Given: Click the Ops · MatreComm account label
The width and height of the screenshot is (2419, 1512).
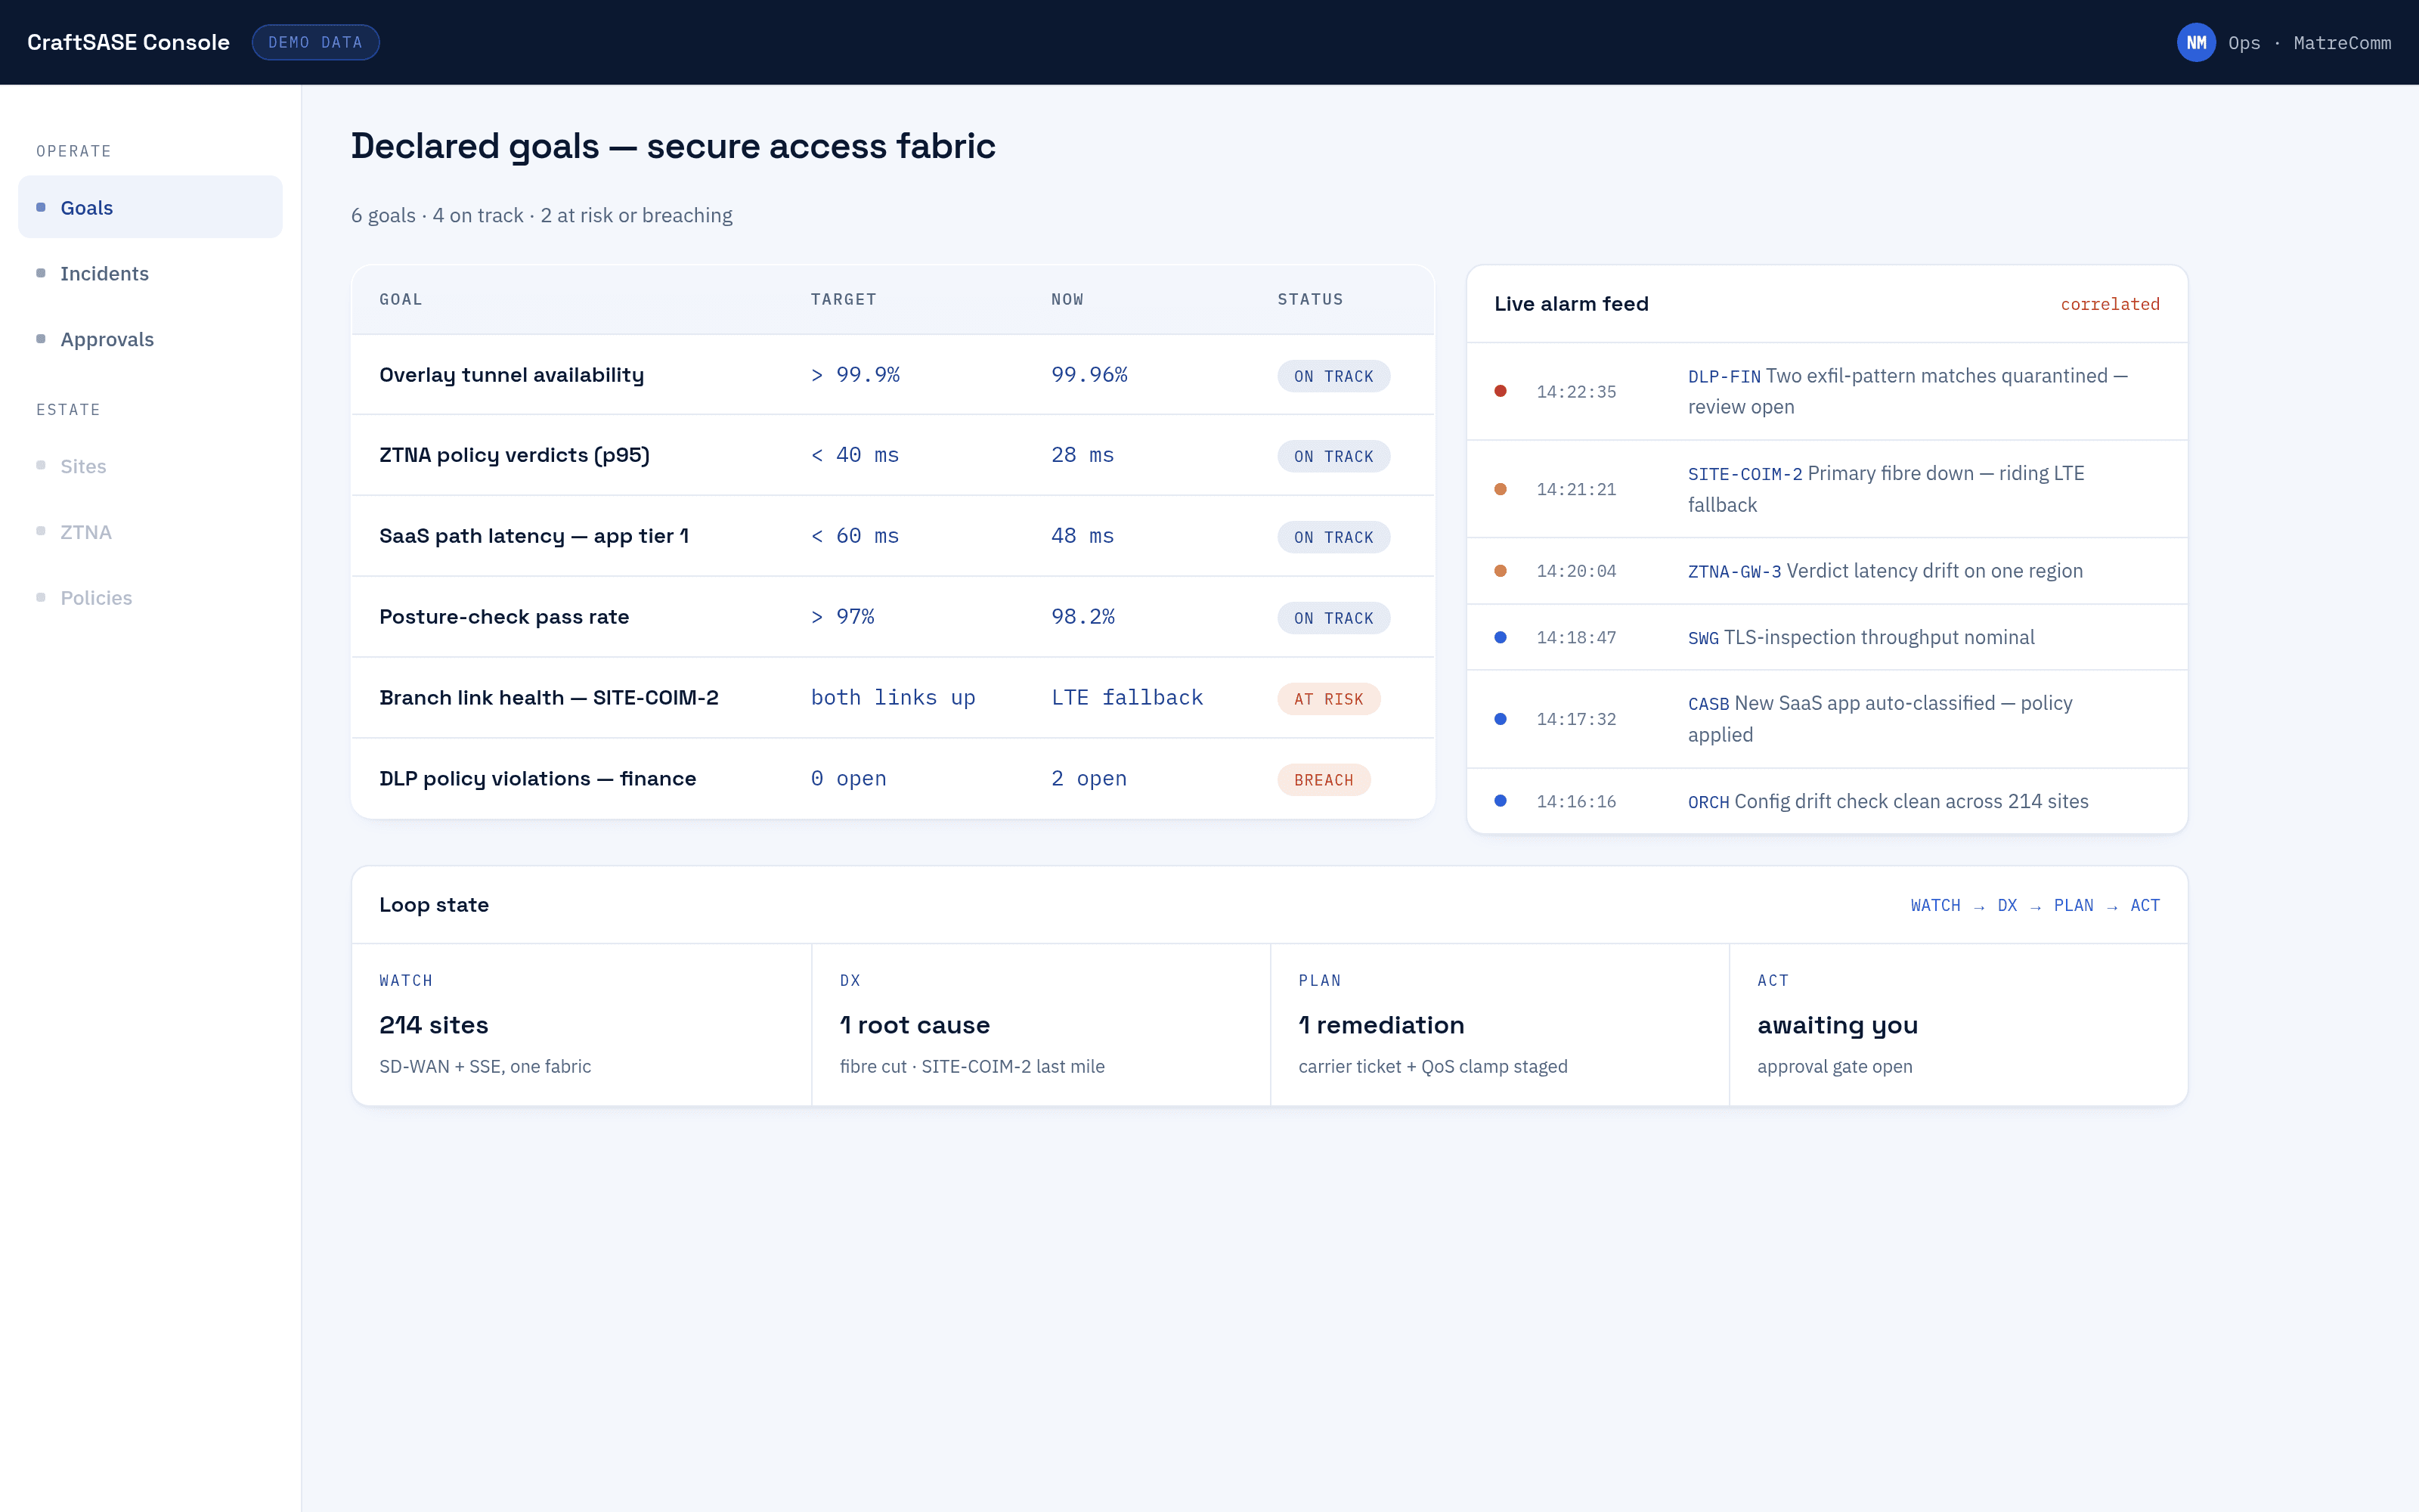Looking at the screenshot, I should point(2309,43).
